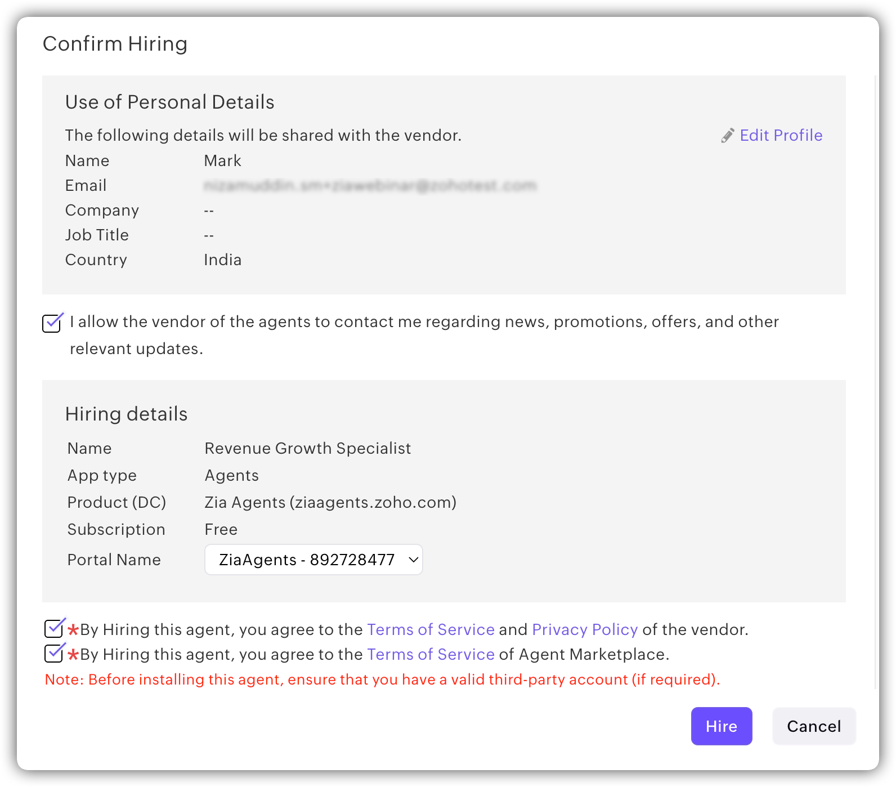The height and width of the screenshot is (787, 896).
Task: Open the Portal Name dropdown
Action: pyautogui.click(x=313, y=560)
